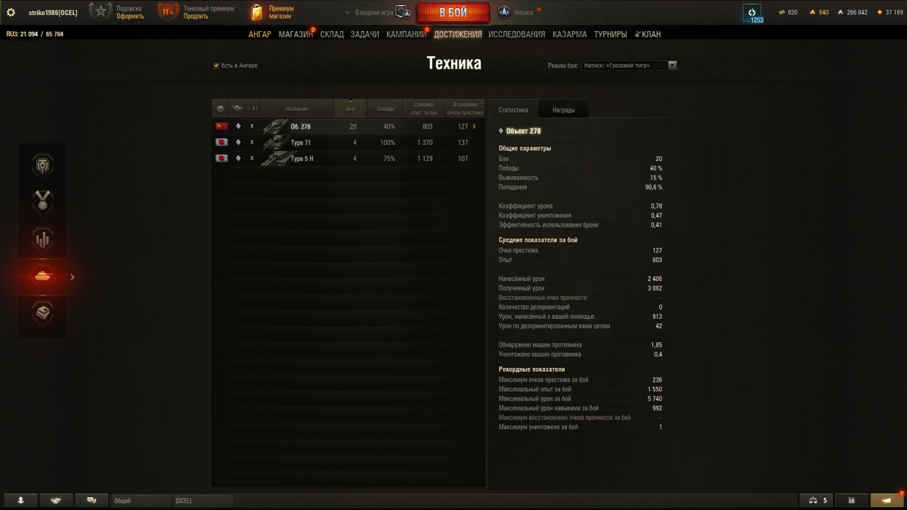Select the Type 71 vehicle row
Image resolution: width=907 pixels, height=510 pixels.
(348, 142)
